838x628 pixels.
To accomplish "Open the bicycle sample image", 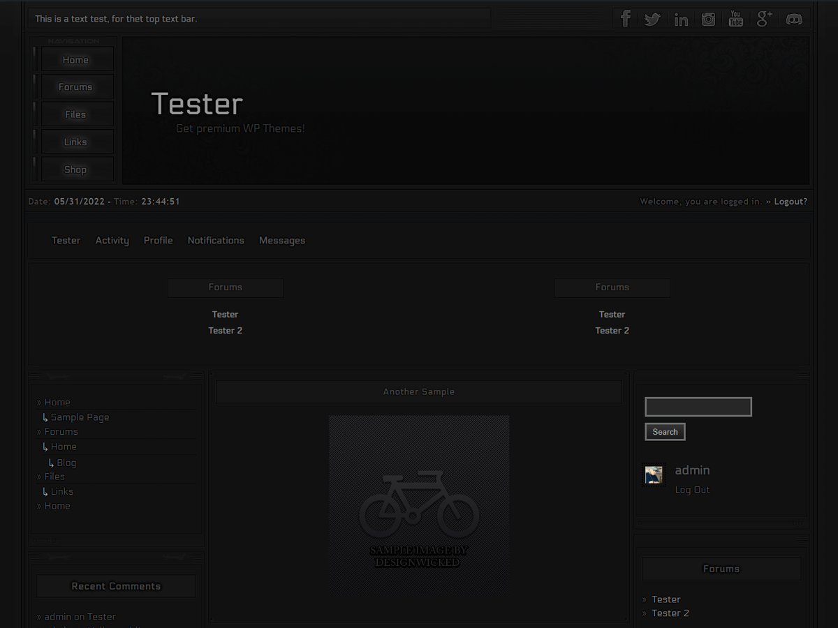I will point(419,505).
